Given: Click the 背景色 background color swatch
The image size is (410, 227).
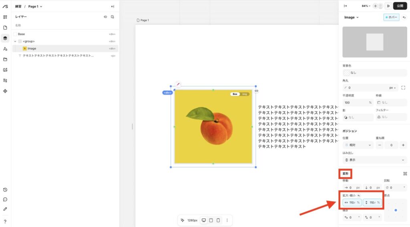Looking at the screenshot, I should pos(346,73).
